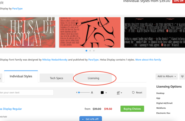Click the discounted $19.50 price
The width and height of the screenshot is (185, 121).
[x=108, y=109]
